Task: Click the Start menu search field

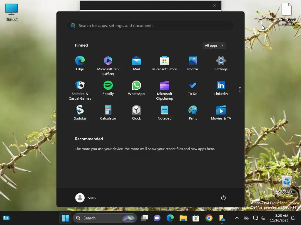Action: (x=150, y=25)
